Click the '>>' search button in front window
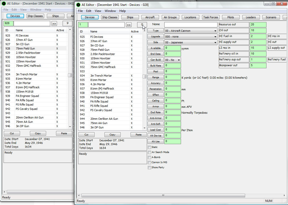 coord(129,25)
